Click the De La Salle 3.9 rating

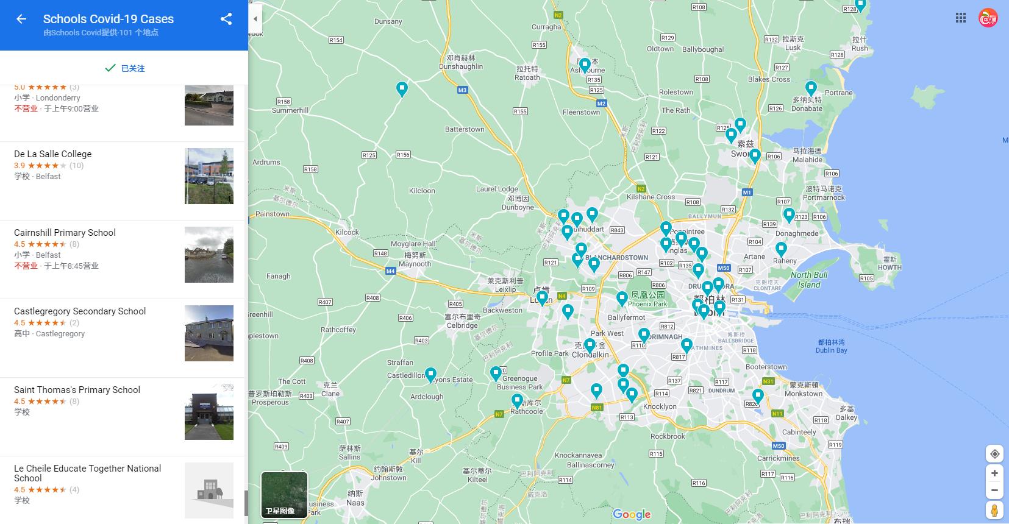coord(20,165)
